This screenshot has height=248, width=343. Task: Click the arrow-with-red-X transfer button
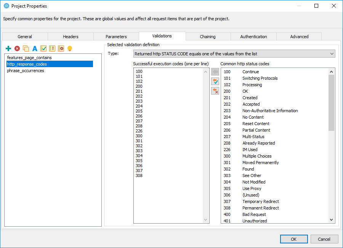(x=215, y=91)
